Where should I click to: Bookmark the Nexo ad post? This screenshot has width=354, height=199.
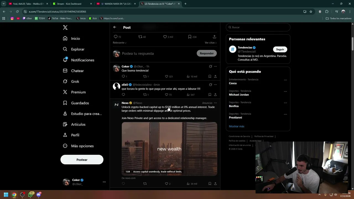pos(210,184)
